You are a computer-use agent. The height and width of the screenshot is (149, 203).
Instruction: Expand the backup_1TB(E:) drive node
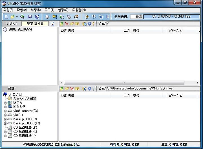(5, 119)
